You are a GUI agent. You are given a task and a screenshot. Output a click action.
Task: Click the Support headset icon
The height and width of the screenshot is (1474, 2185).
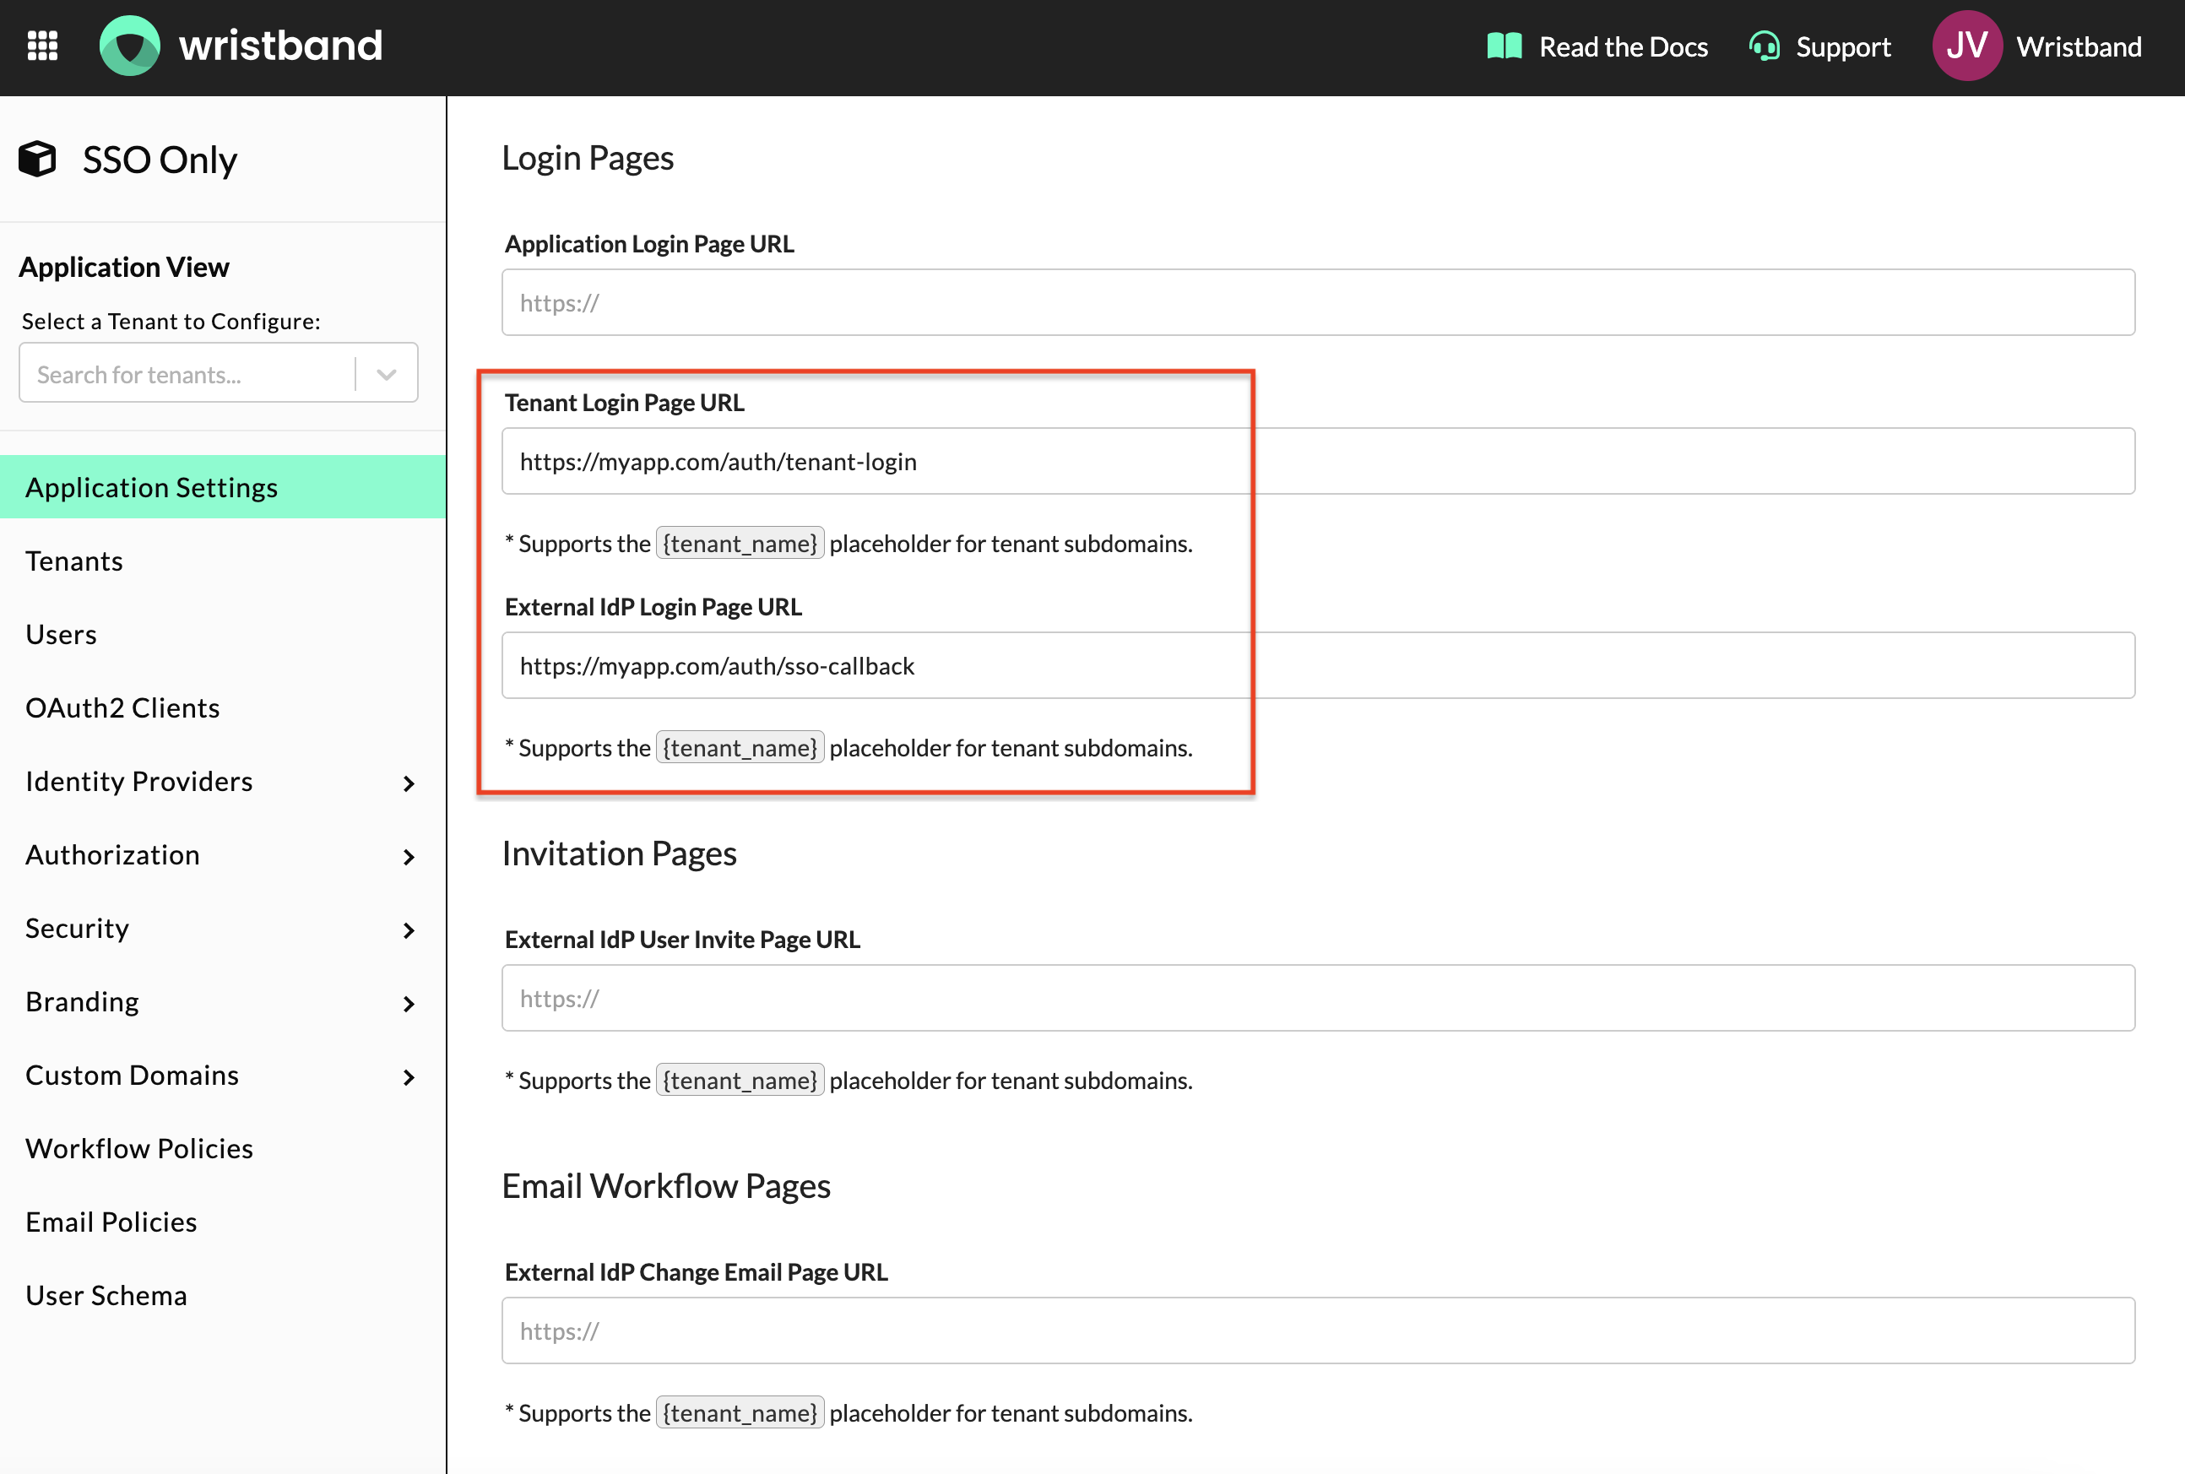click(x=1764, y=46)
